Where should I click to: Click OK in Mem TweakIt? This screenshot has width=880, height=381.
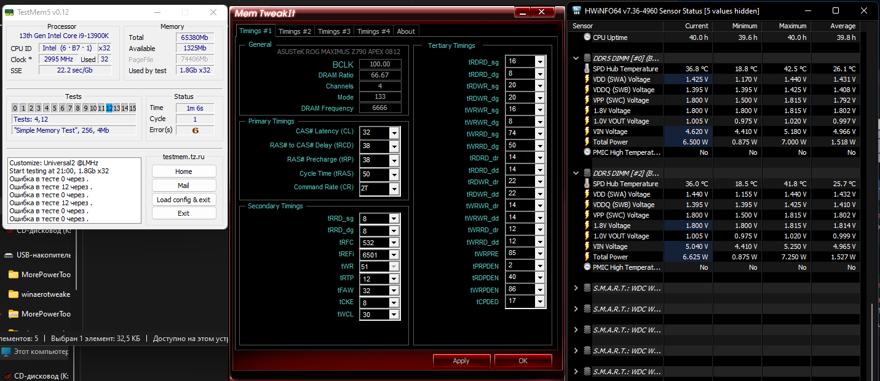[x=523, y=361]
